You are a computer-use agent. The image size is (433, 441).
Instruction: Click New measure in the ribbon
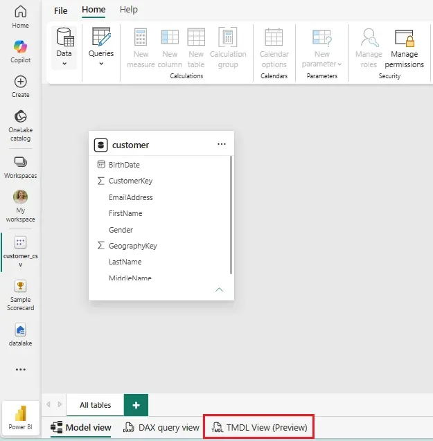pos(141,48)
